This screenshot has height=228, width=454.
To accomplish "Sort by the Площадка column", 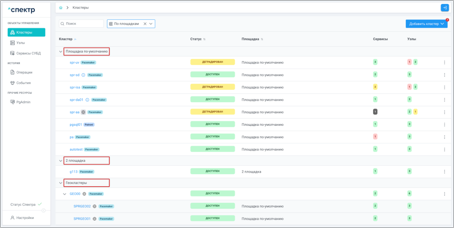I will click(262, 39).
